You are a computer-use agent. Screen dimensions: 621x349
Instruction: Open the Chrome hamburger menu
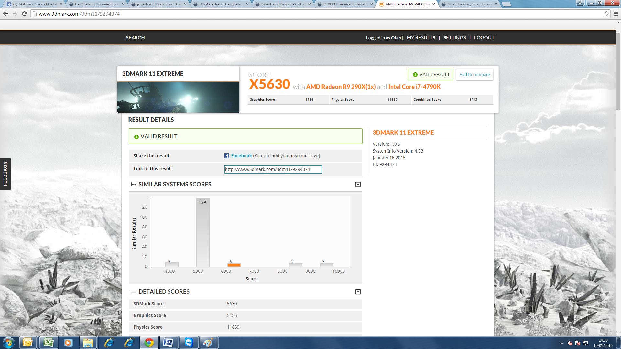[x=616, y=14]
